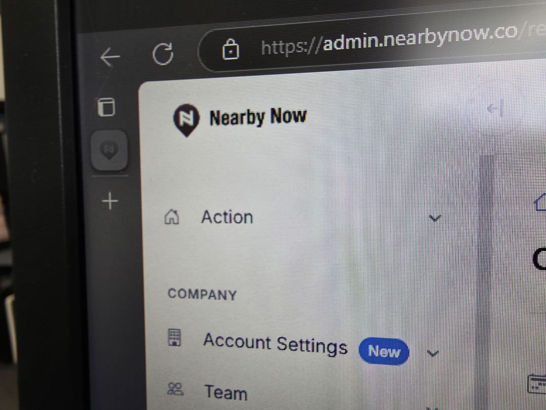Viewport: 546px width, 410px height.
Task: Expand the Action chevron
Action: [435, 219]
